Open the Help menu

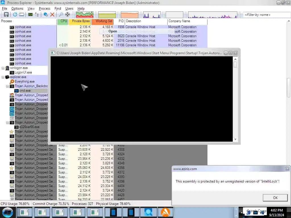tap(81, 9)
